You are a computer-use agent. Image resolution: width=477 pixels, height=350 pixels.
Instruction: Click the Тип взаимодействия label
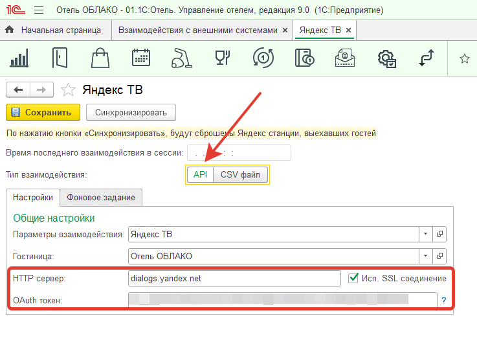[x=46, y=174]
